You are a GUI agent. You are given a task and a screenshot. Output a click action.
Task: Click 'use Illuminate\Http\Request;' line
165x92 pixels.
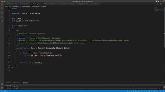click(25, 21)
